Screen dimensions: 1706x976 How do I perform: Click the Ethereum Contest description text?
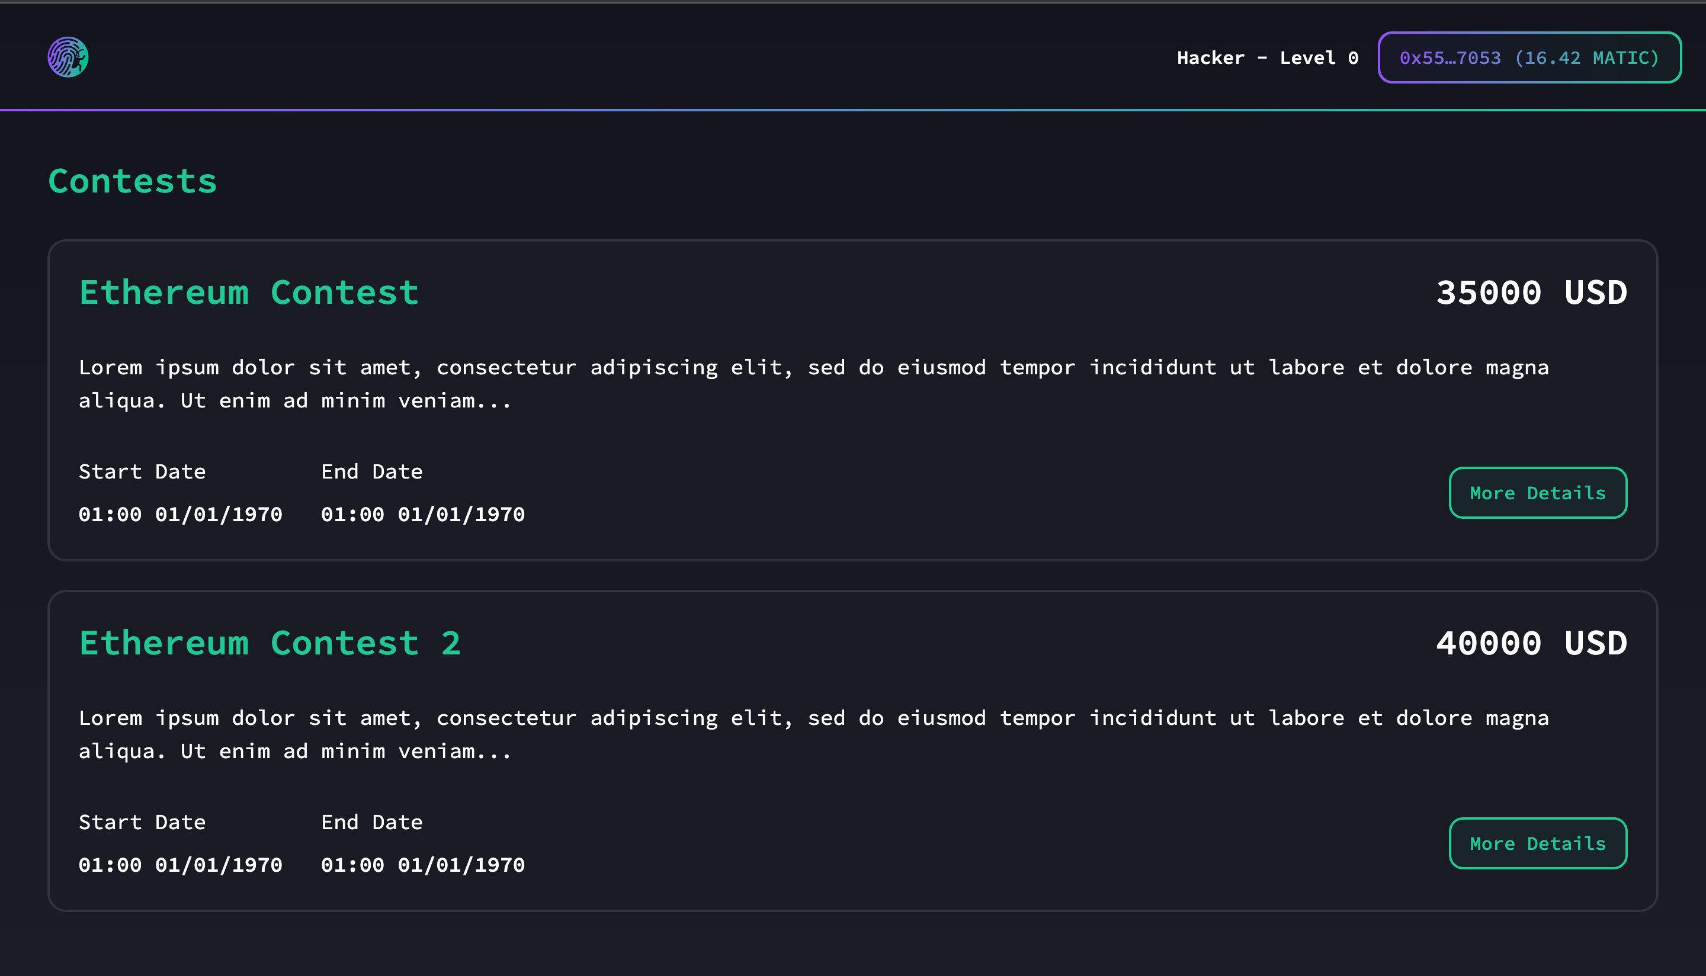pyautogui.click(x=814, y=383)
